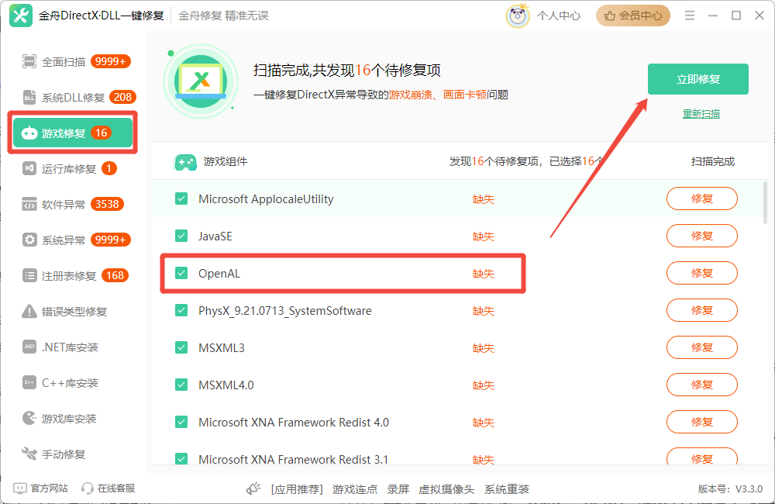
Task: Click the full scan (全面扫描) sidebar icon
Action: (x=29, y=61)
